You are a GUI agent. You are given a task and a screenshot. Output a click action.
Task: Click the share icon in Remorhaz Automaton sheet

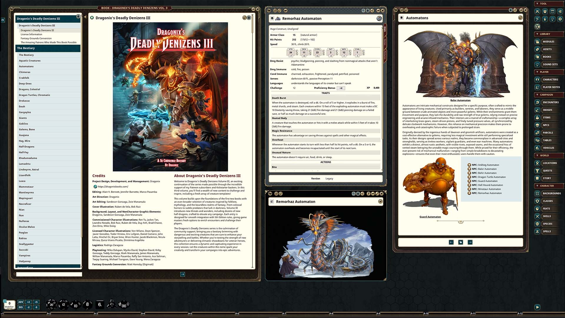point(372,11)
